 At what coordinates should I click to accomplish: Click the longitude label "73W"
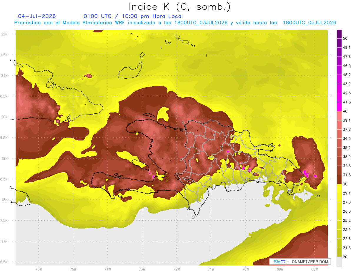[142, 269]
